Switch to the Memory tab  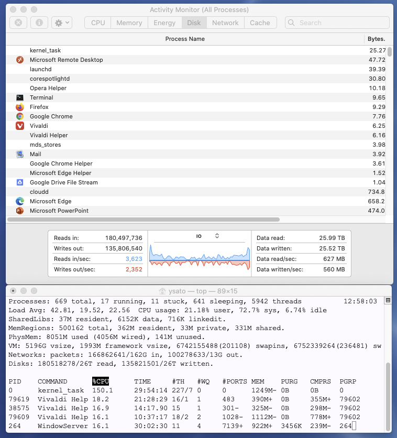click(x=129, y=23)
